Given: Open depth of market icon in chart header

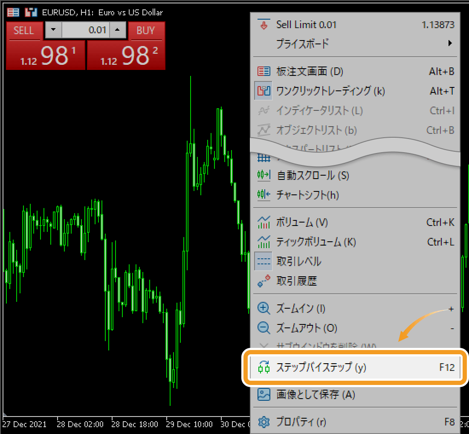Looking at the screenshot, I should [x=13, y=12].
